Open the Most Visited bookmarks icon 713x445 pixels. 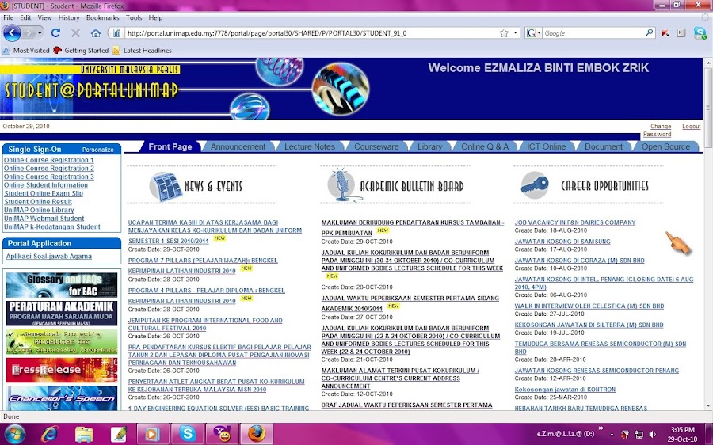coord(6,51)
